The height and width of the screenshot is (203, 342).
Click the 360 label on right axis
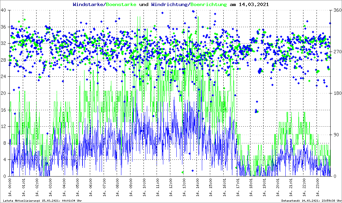click(x=337, y=10)
